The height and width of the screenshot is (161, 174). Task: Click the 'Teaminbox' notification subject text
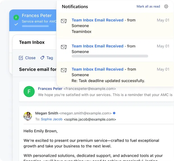point(81,32)
